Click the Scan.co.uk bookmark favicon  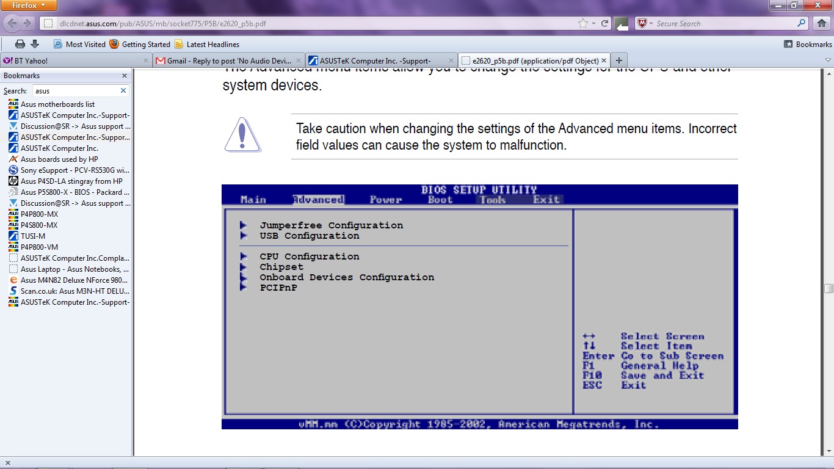(13, 291)
